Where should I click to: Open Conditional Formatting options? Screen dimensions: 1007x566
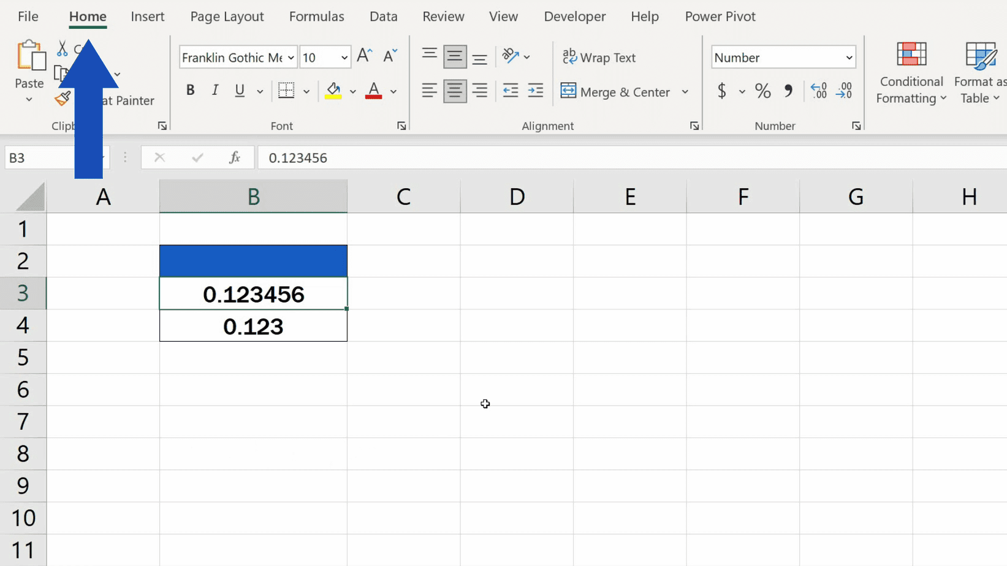[911, 74]
